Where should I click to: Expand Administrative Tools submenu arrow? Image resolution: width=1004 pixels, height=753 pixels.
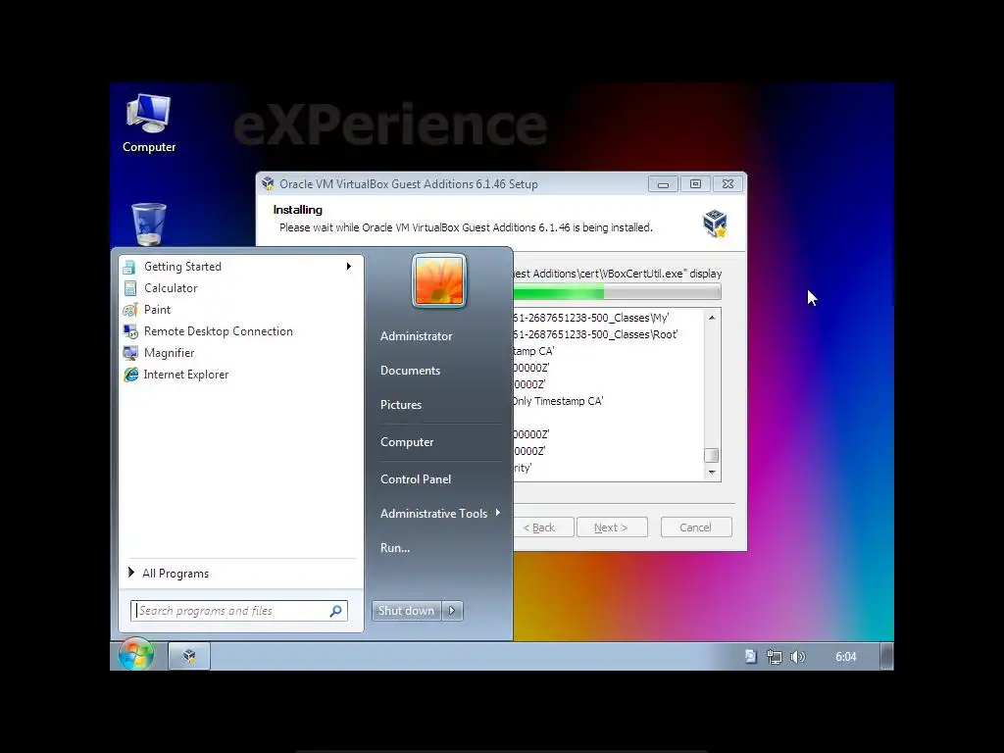click(497, 513)
